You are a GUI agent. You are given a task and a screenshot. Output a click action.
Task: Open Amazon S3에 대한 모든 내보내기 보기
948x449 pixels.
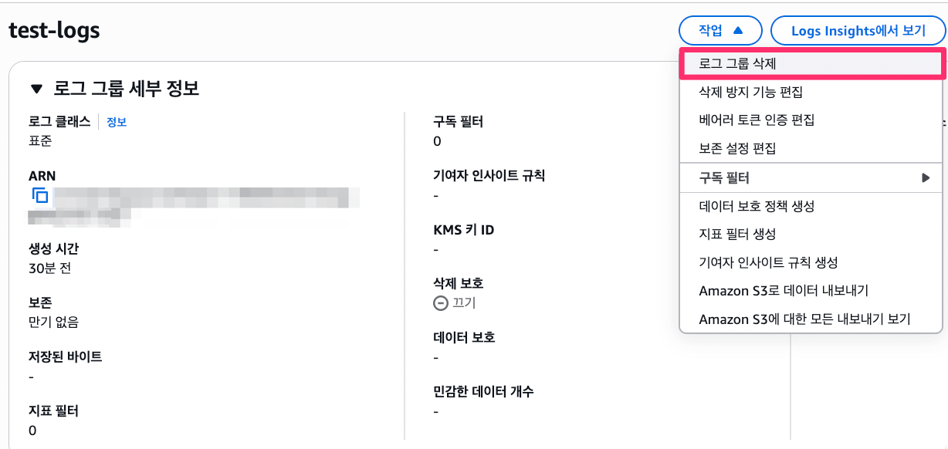pyautogui.click(x=804, y=319)
